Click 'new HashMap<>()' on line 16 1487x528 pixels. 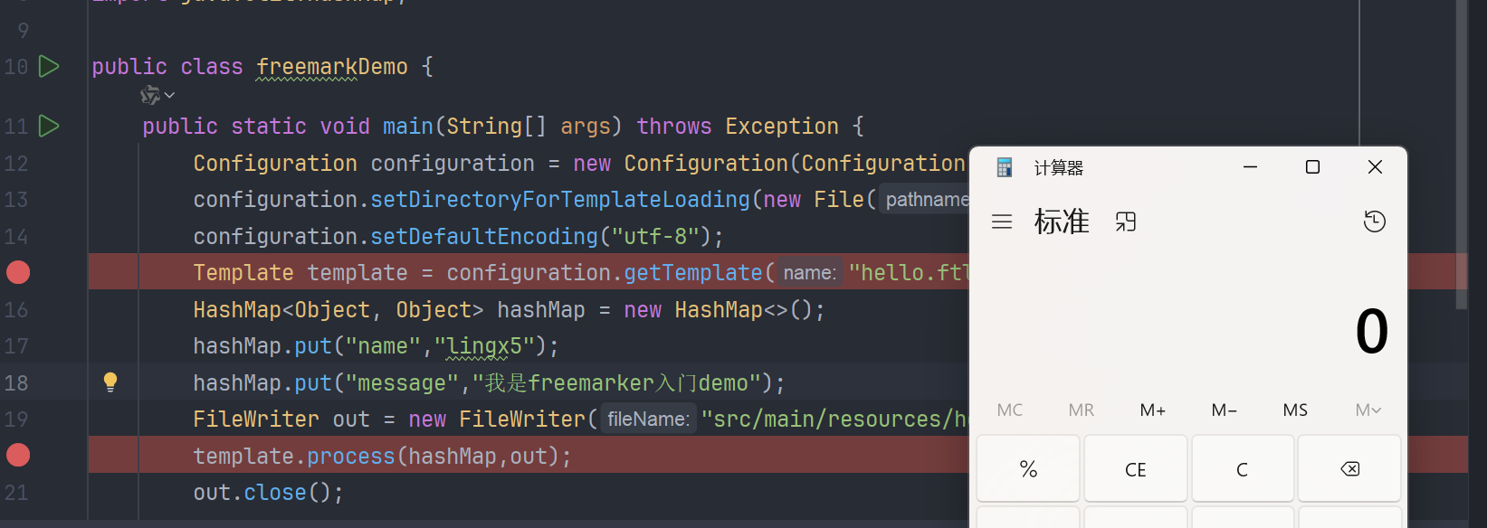pyautogui.click(x=719, y=310)
